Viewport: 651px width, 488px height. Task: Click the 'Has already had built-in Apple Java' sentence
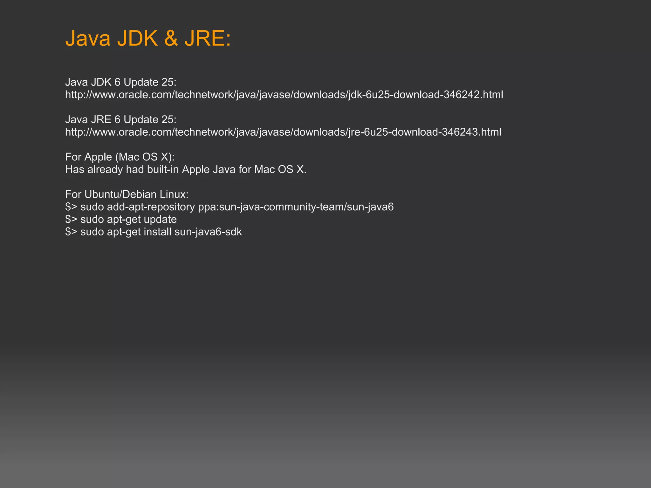click(186, 169)
